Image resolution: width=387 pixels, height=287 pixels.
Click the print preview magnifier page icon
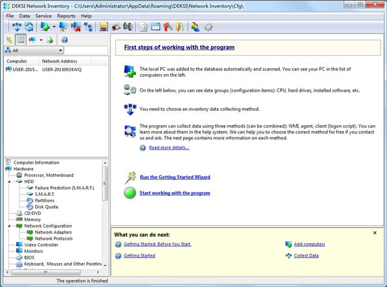[x=143, y=26]
